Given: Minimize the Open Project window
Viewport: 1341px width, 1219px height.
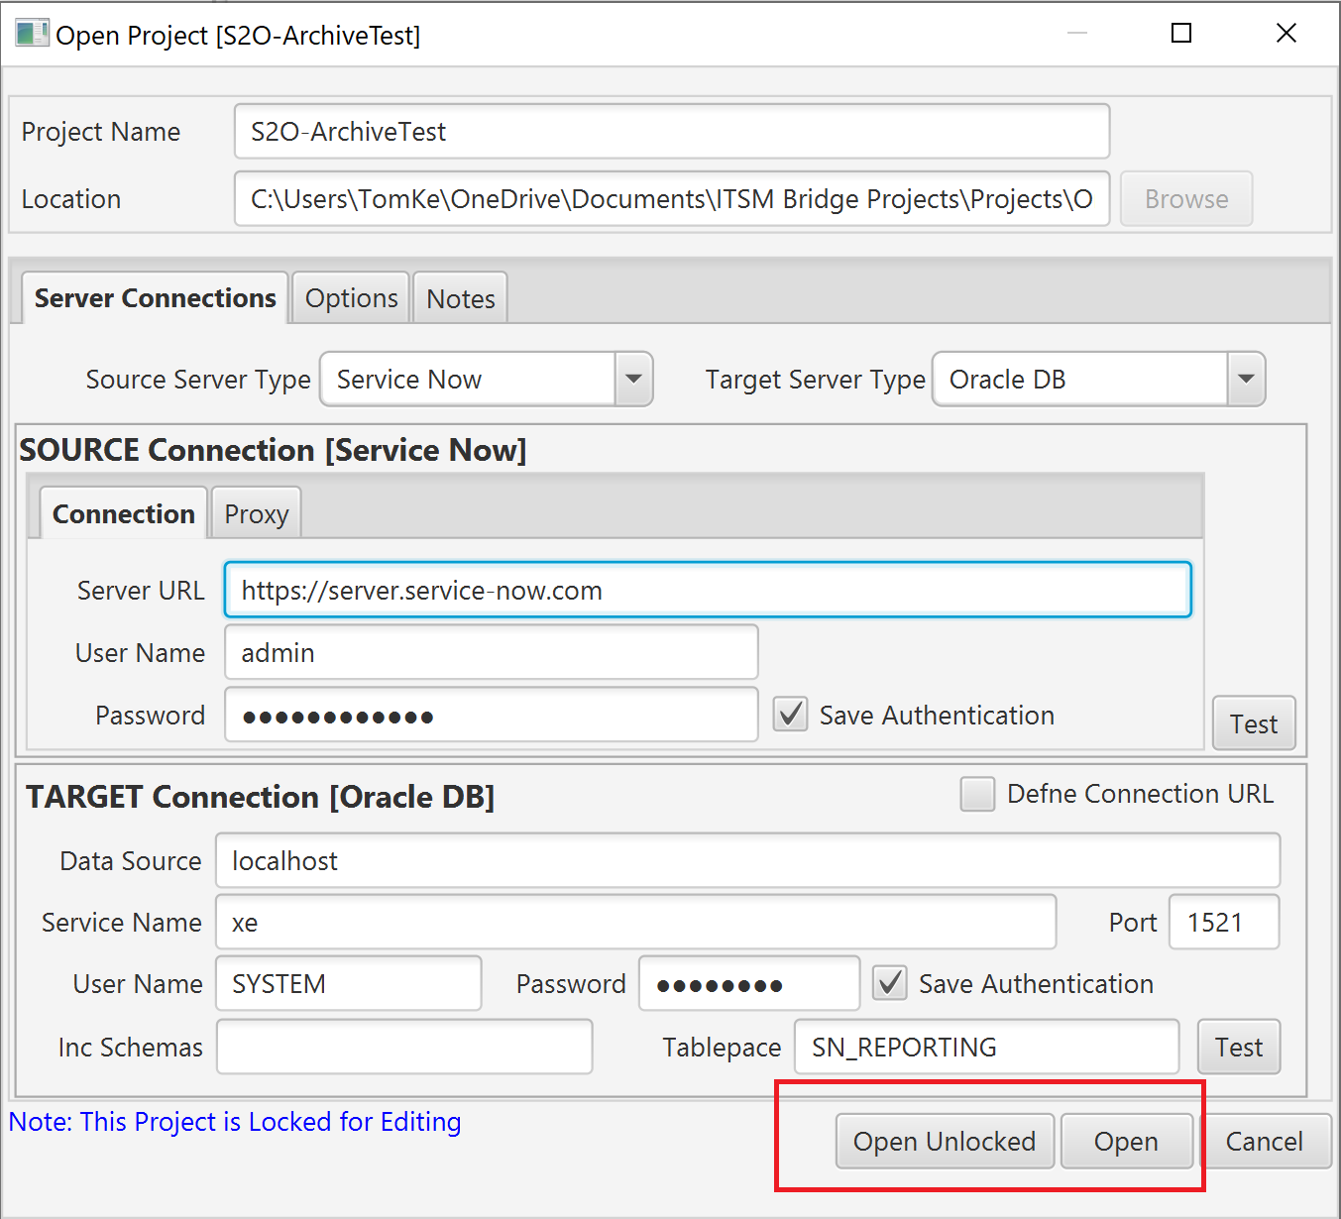Looking at the screenshot, I should 1077,34.
